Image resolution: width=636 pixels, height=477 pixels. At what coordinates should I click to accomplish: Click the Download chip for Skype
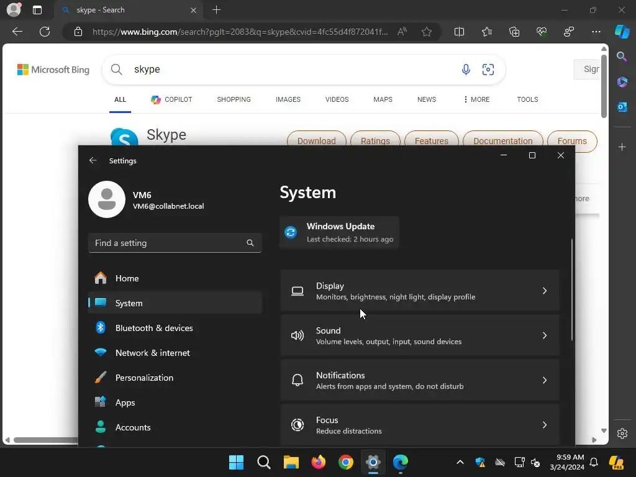coord(316,140)
